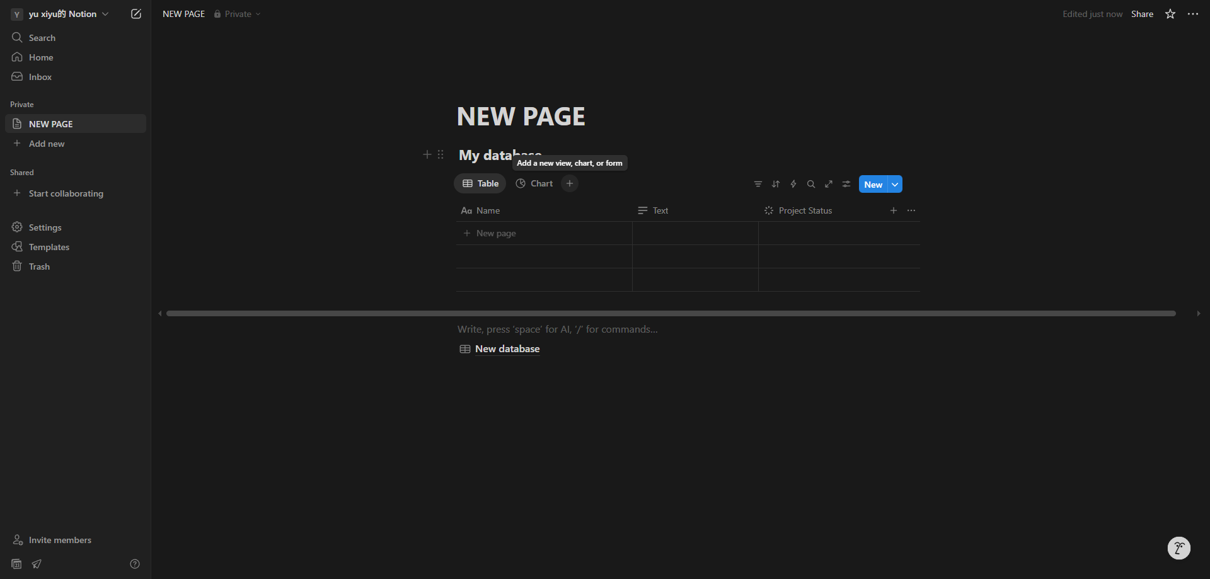This screenshot has height=579, width=1210.
Task: Click the blue New button
Action: (x=873, y=184)
